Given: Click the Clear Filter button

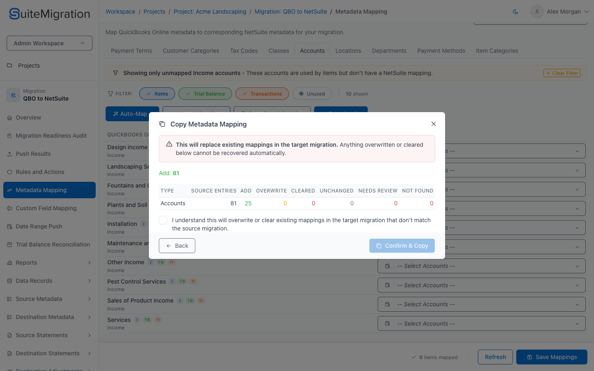Looking at the screenshot, I should click(x=562, y=73).
